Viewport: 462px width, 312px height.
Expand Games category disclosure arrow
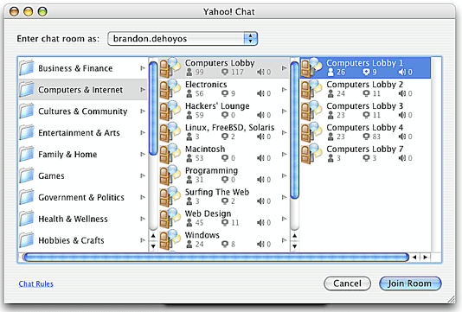coord(143,175)
